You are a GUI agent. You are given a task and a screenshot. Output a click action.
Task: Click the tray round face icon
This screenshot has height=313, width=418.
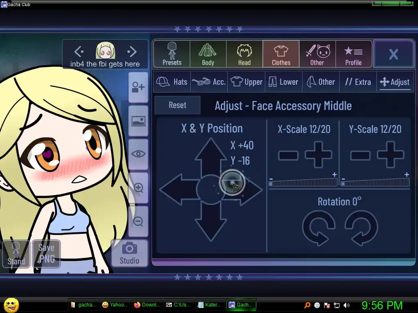(317, 305)
